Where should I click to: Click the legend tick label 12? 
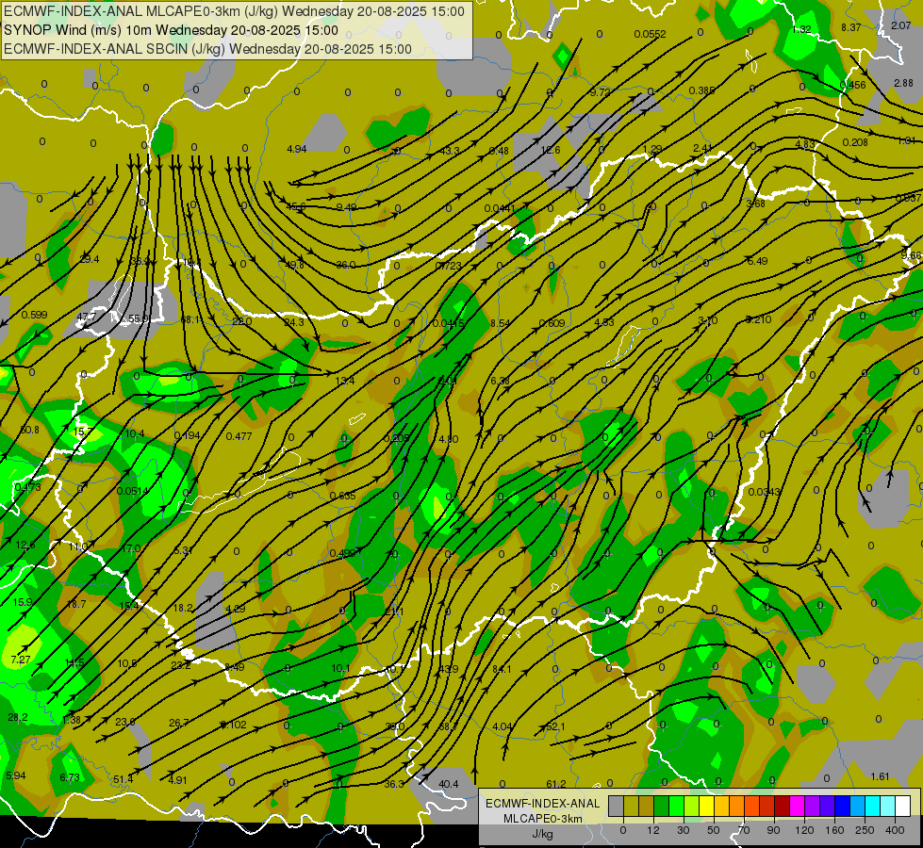(x=653, y=830)
